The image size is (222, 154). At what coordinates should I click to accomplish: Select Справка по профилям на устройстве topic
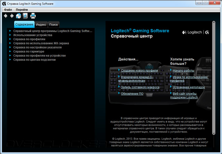point(40,56)
